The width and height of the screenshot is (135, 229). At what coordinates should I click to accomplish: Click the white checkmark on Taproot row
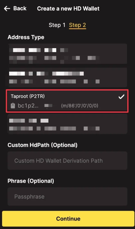(x=121, y=97)
